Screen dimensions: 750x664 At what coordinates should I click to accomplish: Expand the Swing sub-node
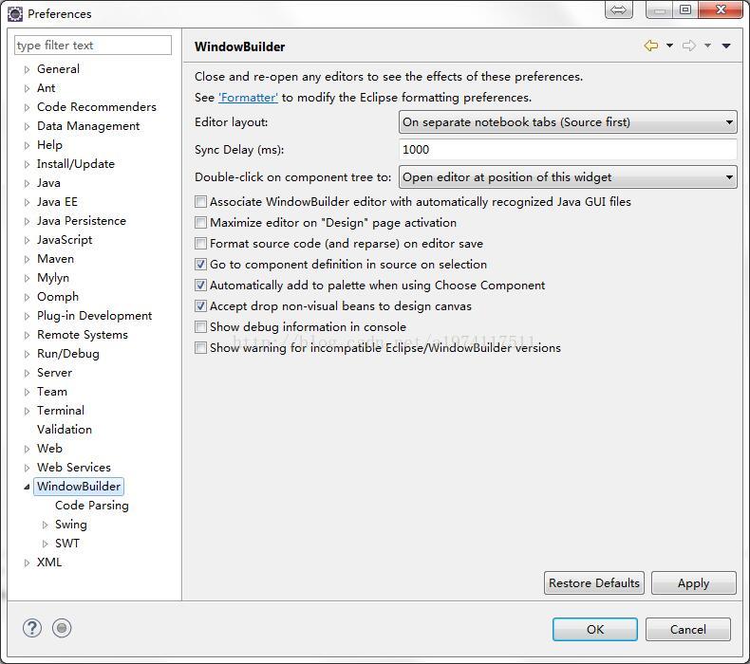45,525
